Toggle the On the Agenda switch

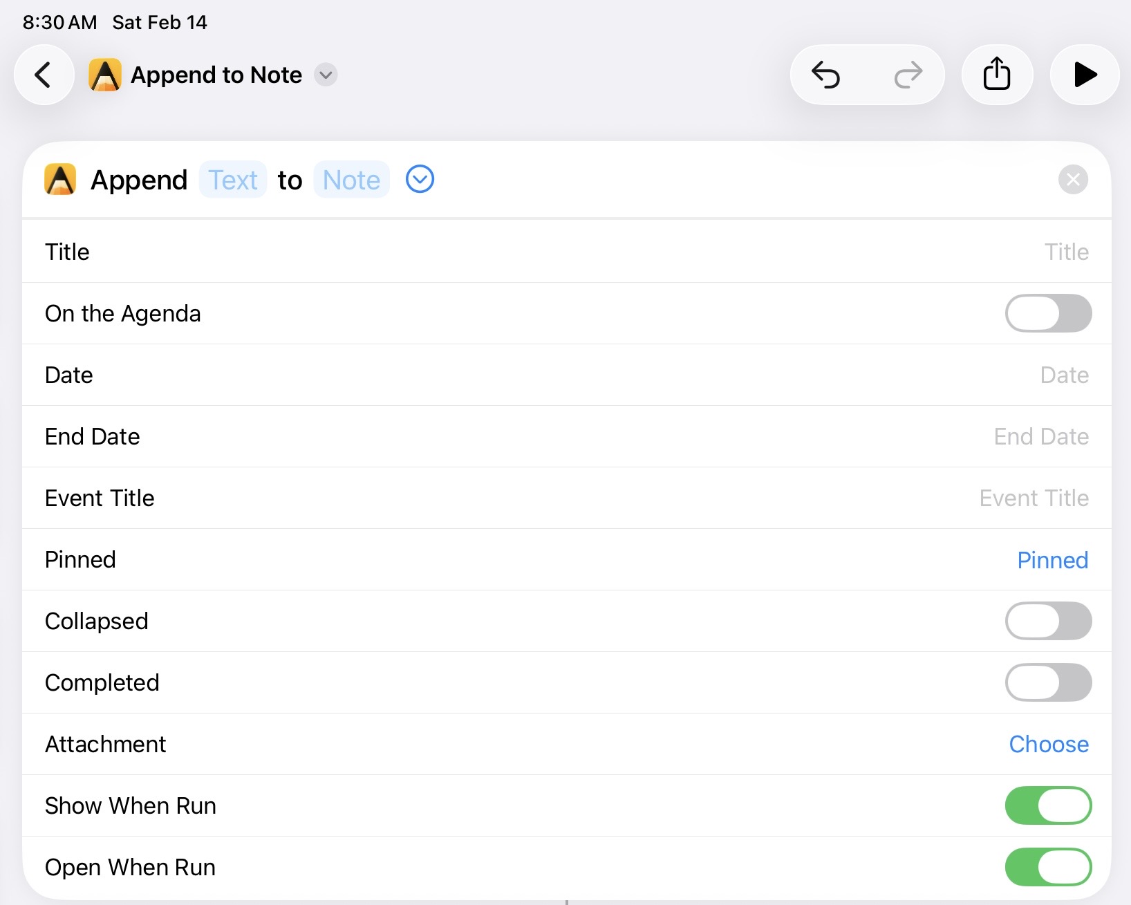coord(1048,313)
